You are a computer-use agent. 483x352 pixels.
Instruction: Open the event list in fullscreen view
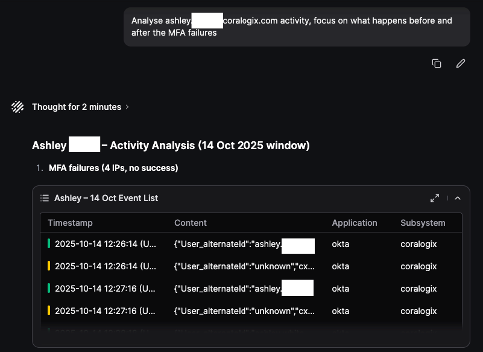click(x=434, y=198)
